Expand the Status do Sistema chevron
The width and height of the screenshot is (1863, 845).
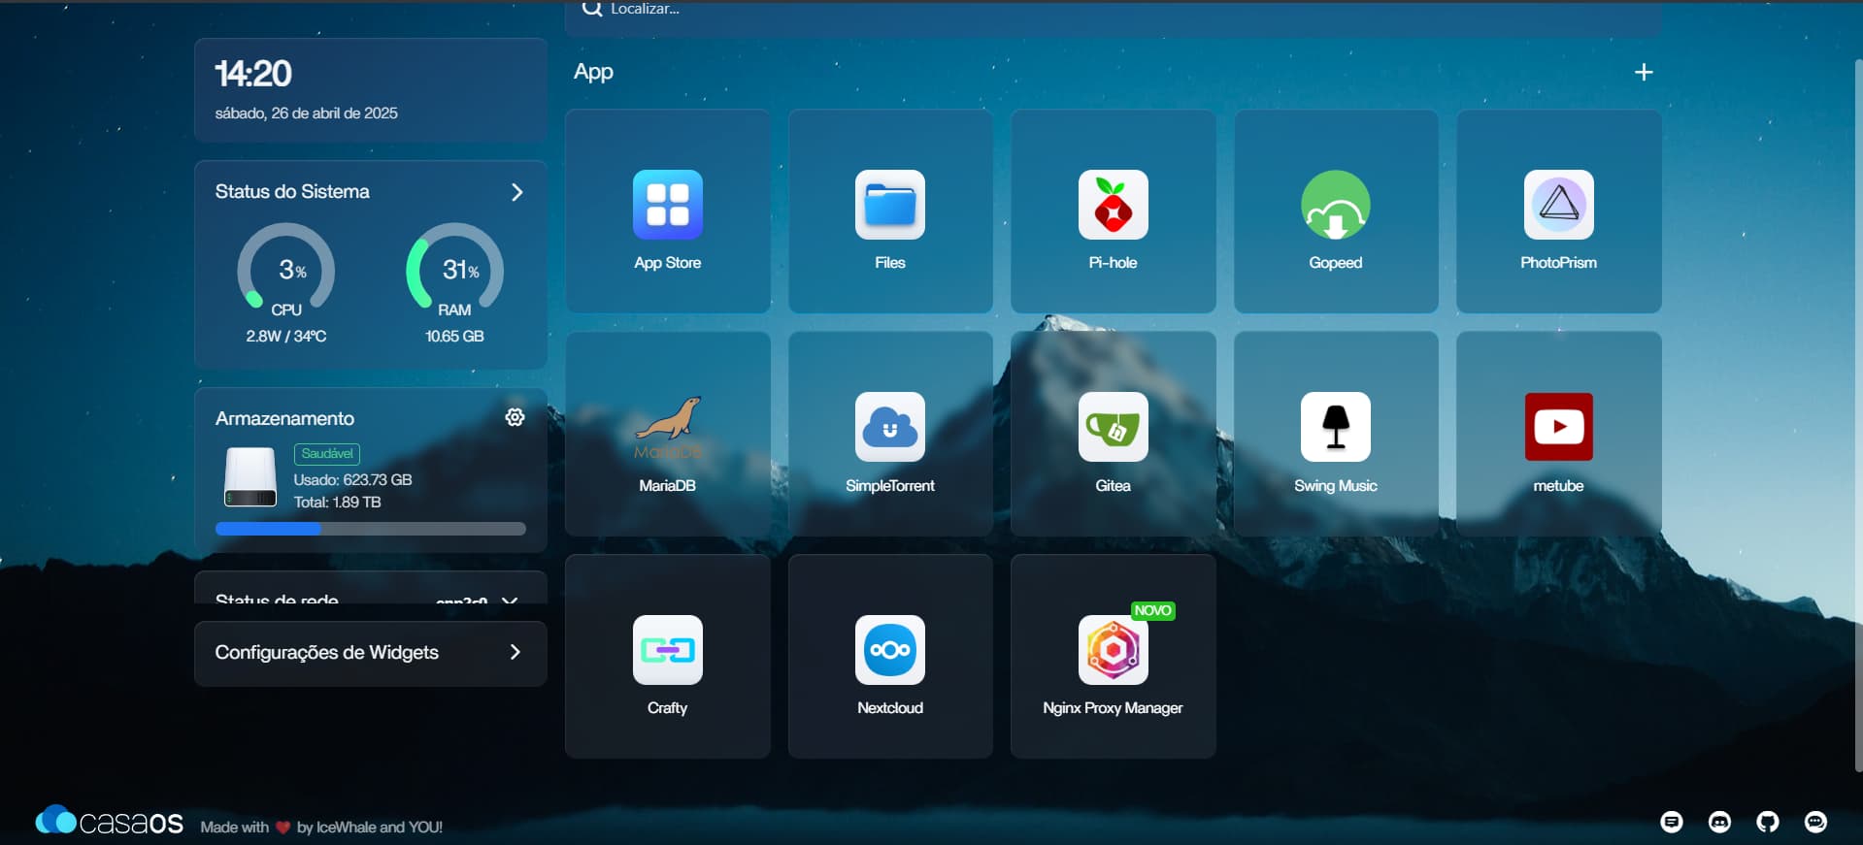516,192
